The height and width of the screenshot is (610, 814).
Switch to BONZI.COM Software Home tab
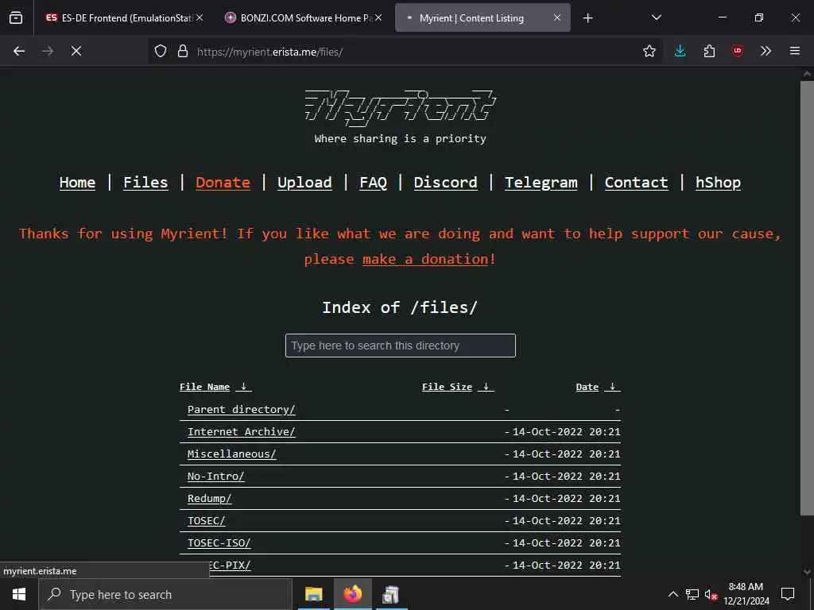tap(304, 17)
